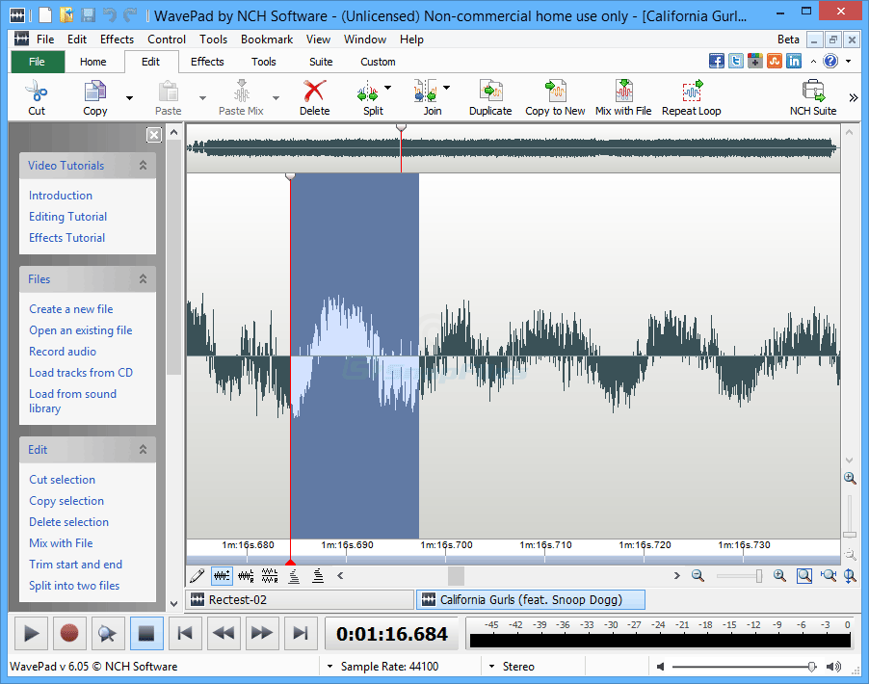Click the Cut scissors icon
This screenshot has width=869, height=684.
[x=37, y=91]
